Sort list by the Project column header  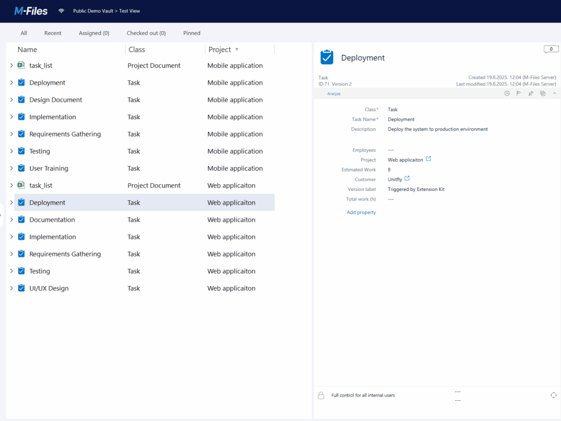click(220, 50)
